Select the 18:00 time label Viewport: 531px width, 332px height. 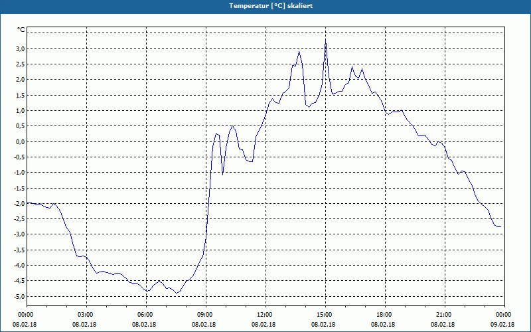coord(385,315)
